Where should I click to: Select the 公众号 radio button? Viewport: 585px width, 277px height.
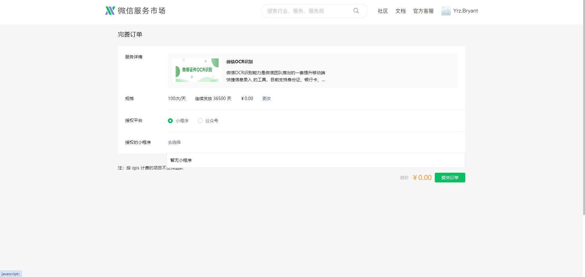tap(200, 121)
